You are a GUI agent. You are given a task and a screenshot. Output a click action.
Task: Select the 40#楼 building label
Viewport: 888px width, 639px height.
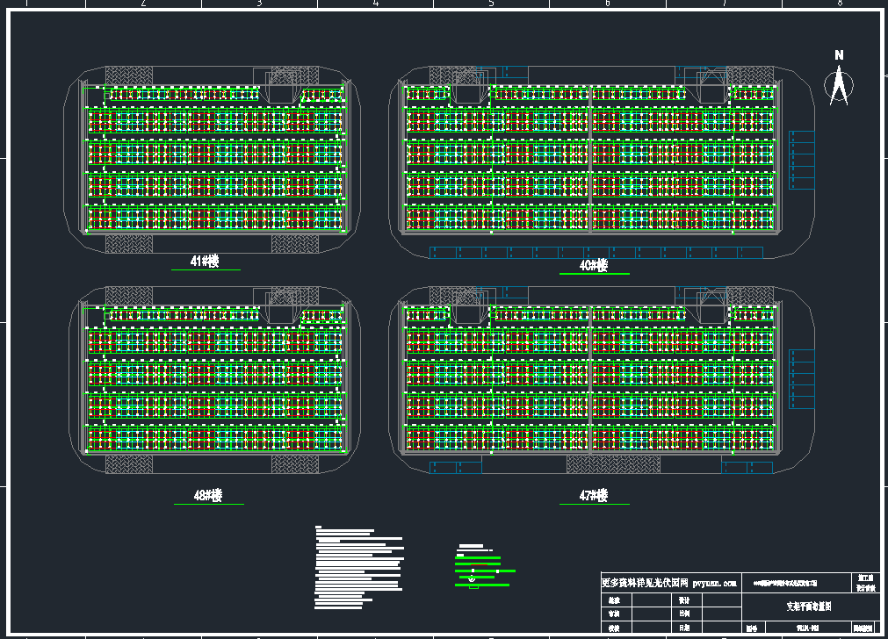[x=594, y=265]
